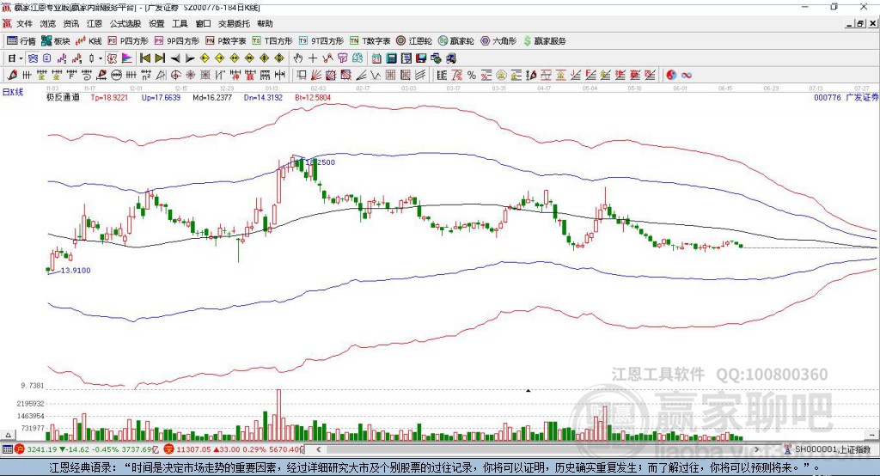Click the brain icon in toolbar
880x476 pixels.
point(357,58)
